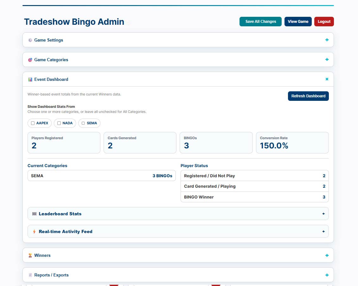Collapse Event Dashboard with its X icon
This screenshot has width=358, height=286.
click(327, 79)
